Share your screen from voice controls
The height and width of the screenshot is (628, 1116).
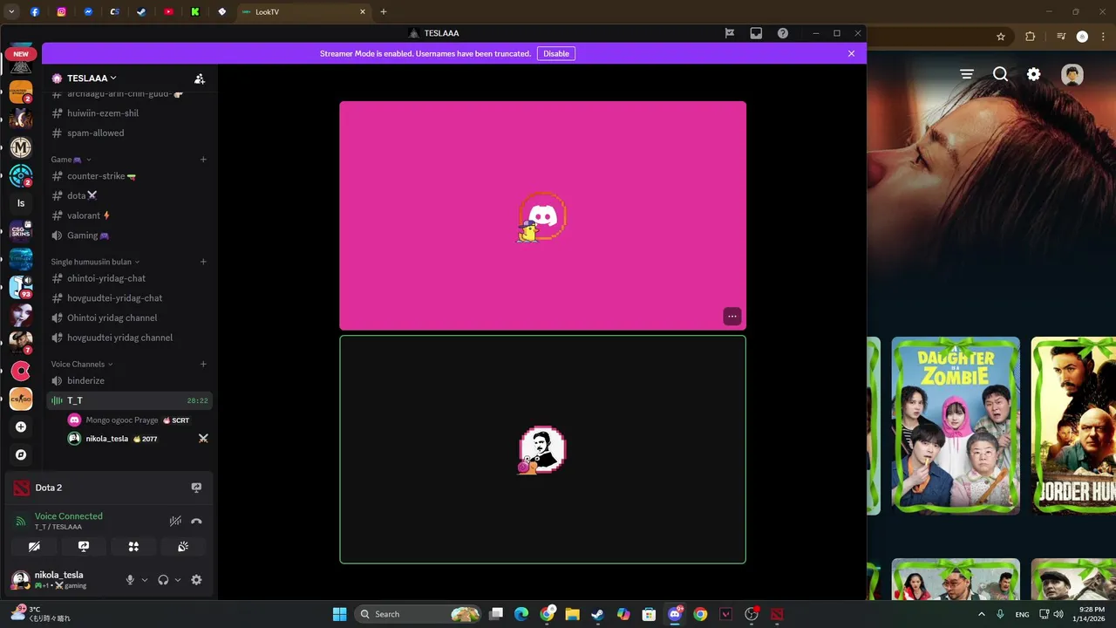click(84, 546)
